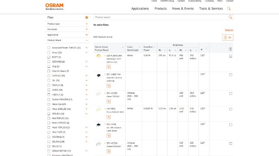Check the Advanced Power TOPLED brand filter
The image size is (279, 156).
[x=49, y=48]
